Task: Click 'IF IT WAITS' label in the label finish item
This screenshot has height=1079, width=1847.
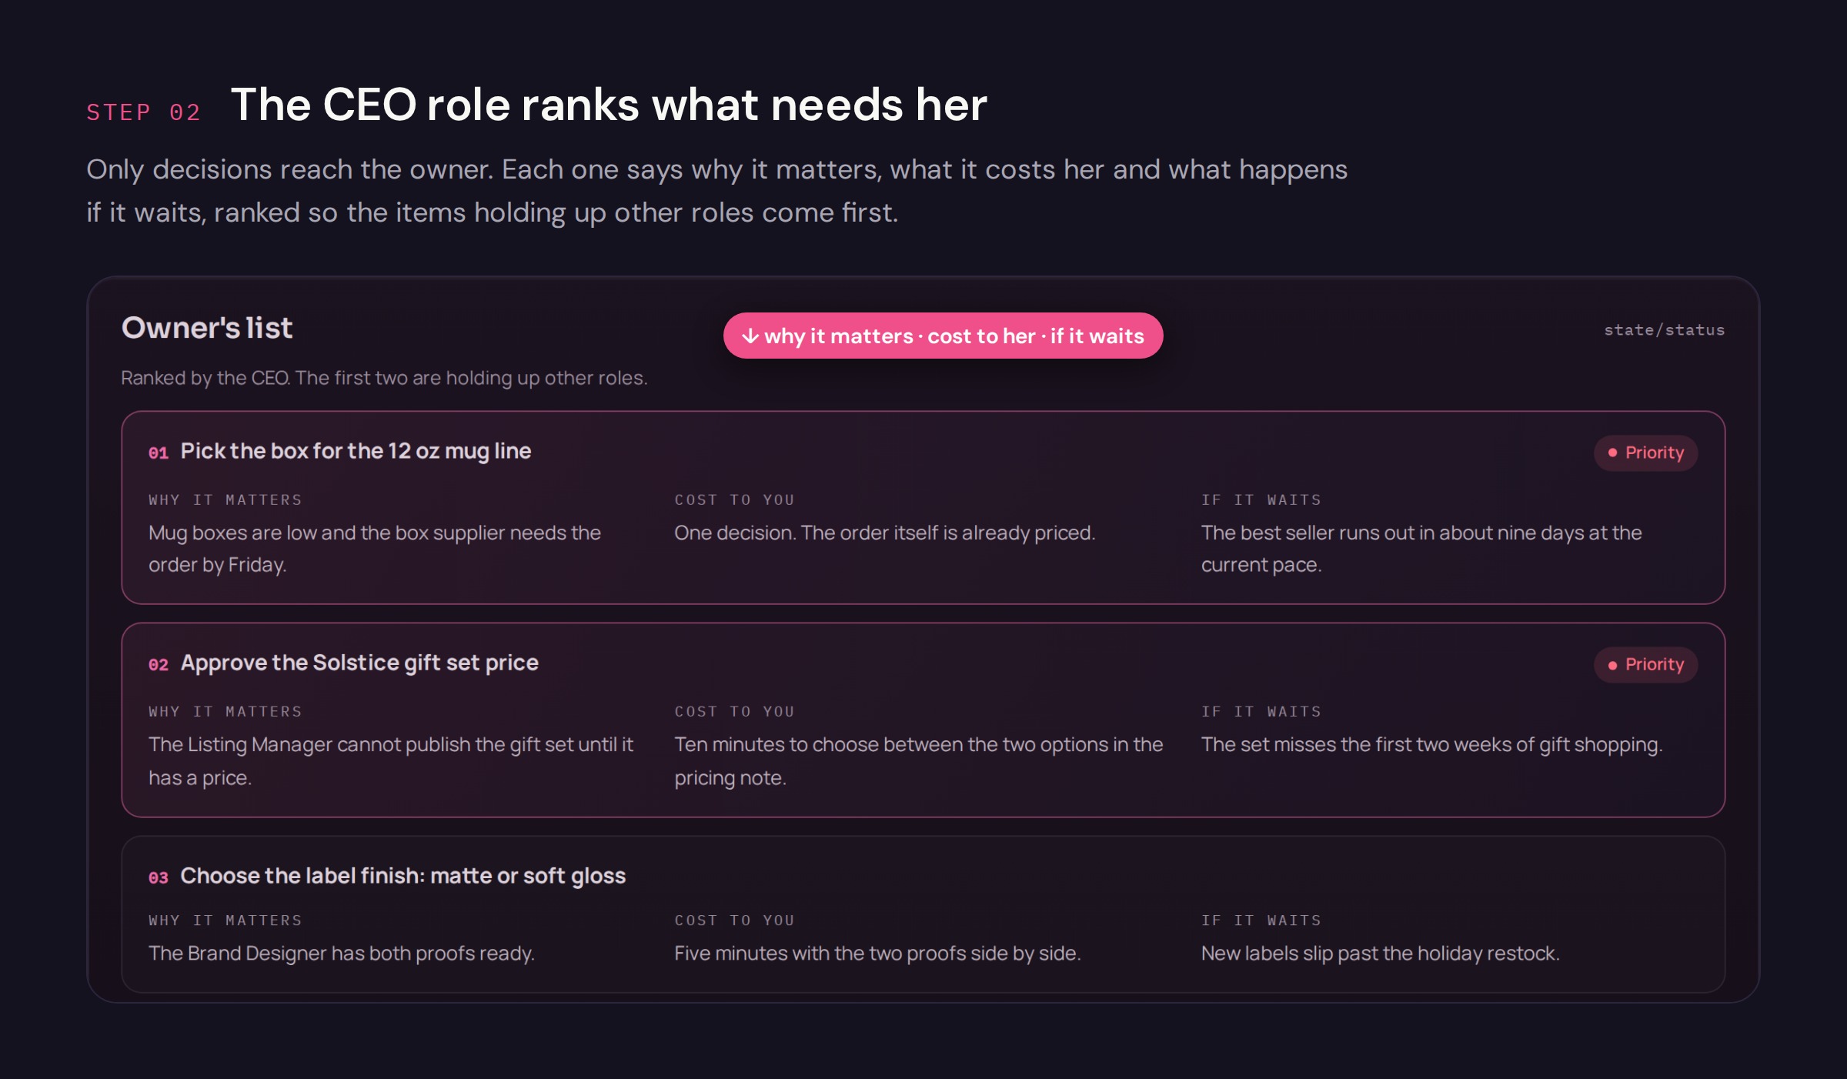Action: (x=1261, y=920)
